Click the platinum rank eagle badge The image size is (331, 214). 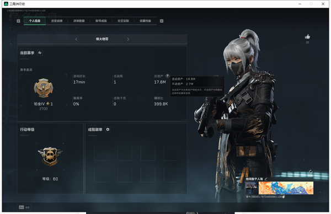[44, 88]
